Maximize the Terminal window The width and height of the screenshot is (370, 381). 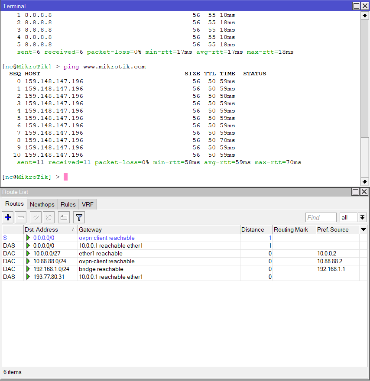coord(356,6)
